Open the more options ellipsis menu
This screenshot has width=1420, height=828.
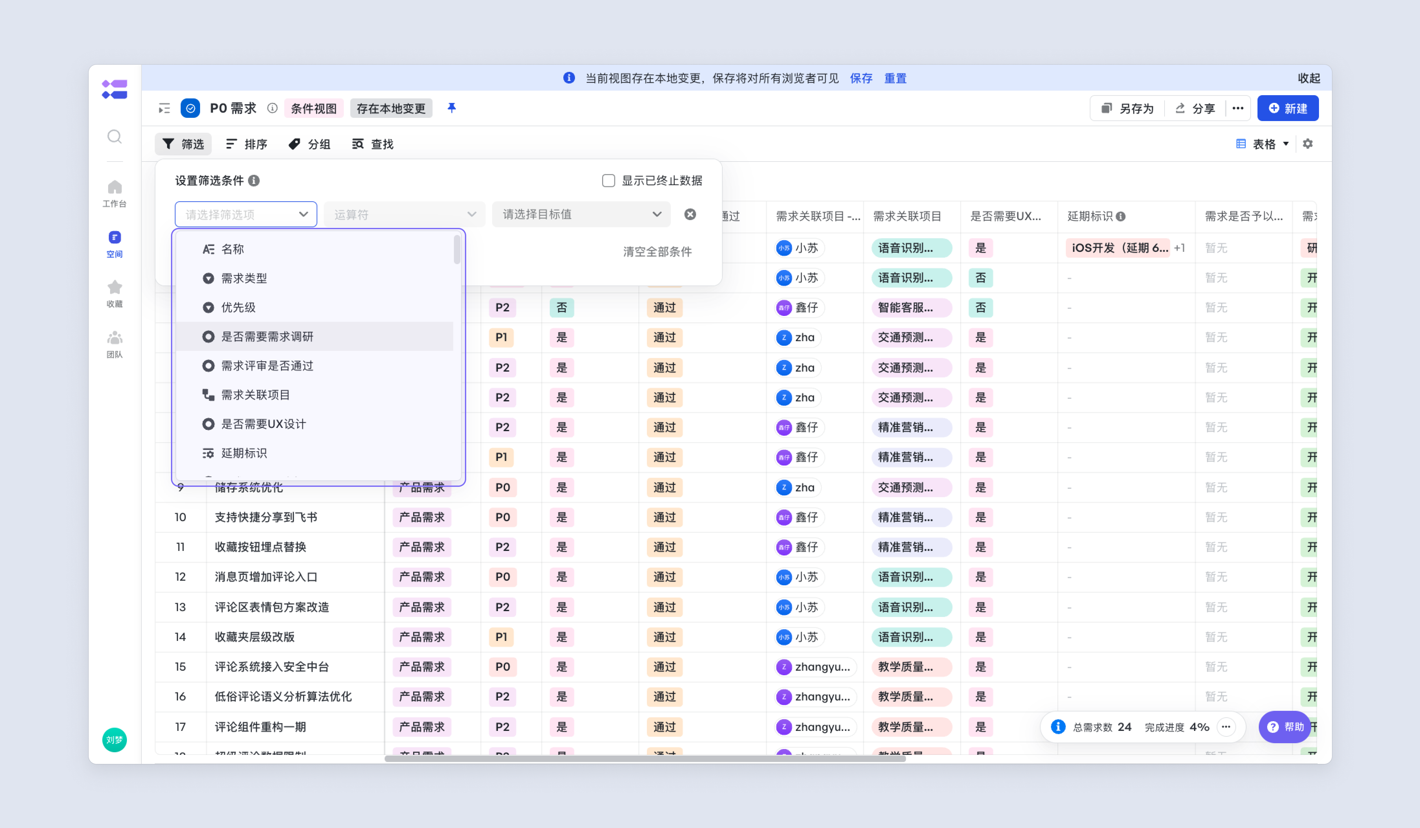tap(1237, 108)
